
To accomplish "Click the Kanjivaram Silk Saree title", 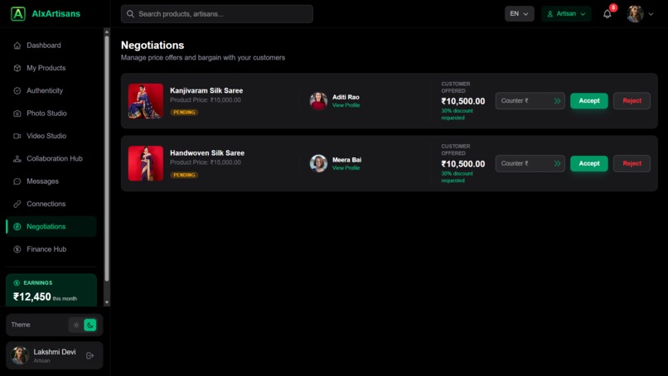I will coord(206,90).
